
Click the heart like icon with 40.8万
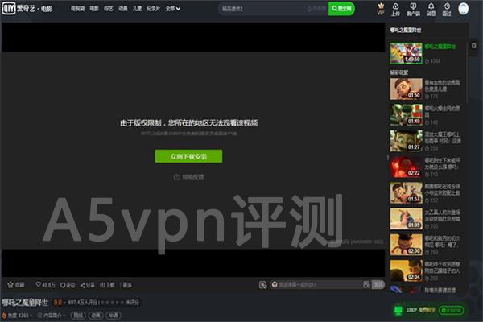tap(38, 284)
